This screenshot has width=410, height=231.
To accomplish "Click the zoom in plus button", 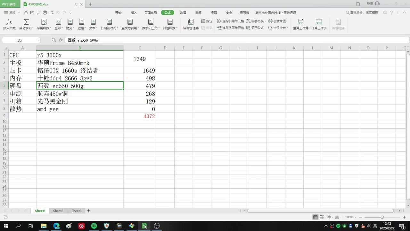I will tap(404, 217).
